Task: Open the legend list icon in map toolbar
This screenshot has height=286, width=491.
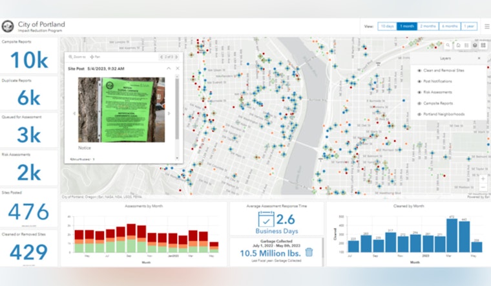Action: pyautogui.click(x=466, y=45)
